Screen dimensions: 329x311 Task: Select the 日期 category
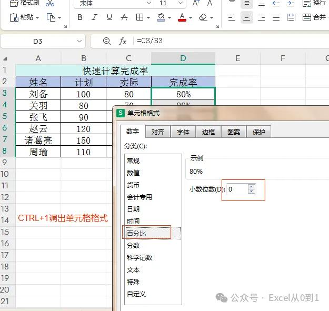153,209
